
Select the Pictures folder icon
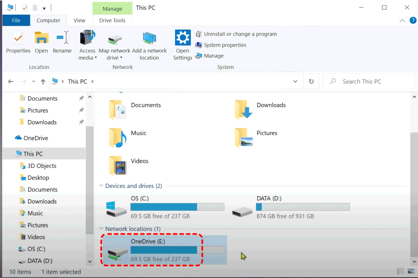[243, 138]
